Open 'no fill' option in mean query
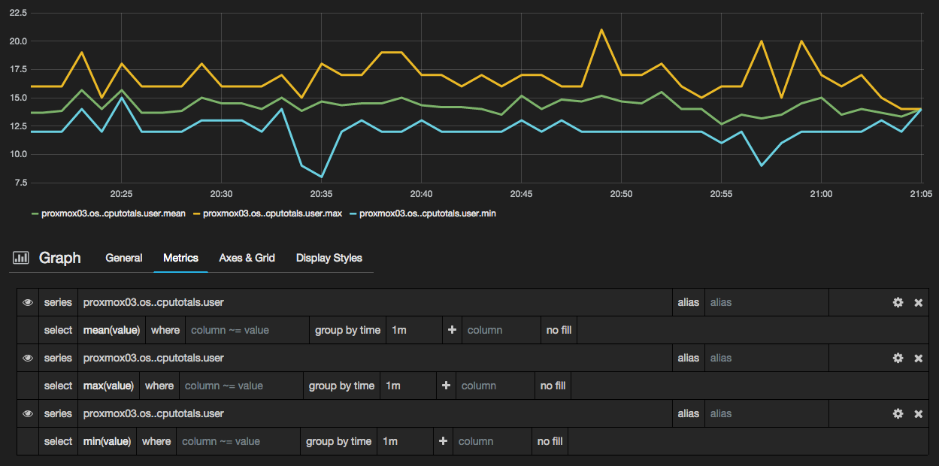The width and height of the screenshot is (939, 466). click(x=559, y=330)
